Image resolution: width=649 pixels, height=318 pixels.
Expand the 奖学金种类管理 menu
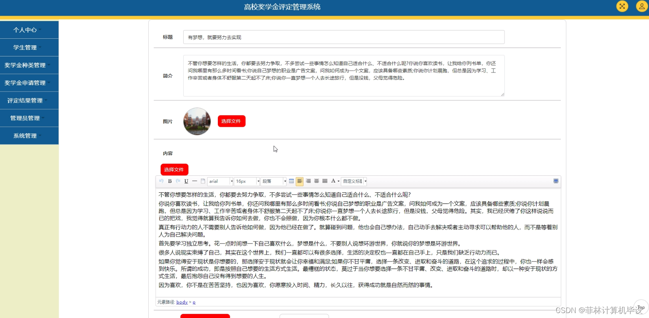[29, 65]
